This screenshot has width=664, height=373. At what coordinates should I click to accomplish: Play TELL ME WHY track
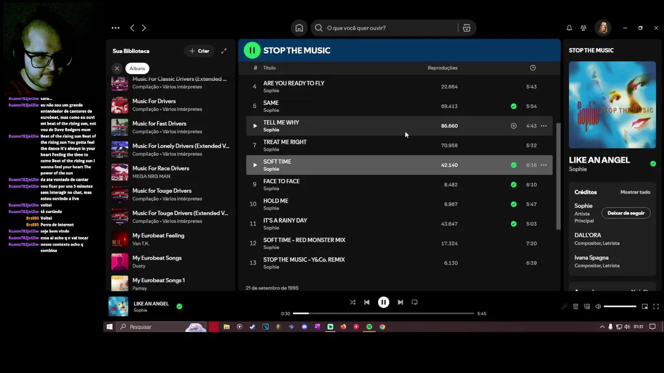[x=255, y=126]
